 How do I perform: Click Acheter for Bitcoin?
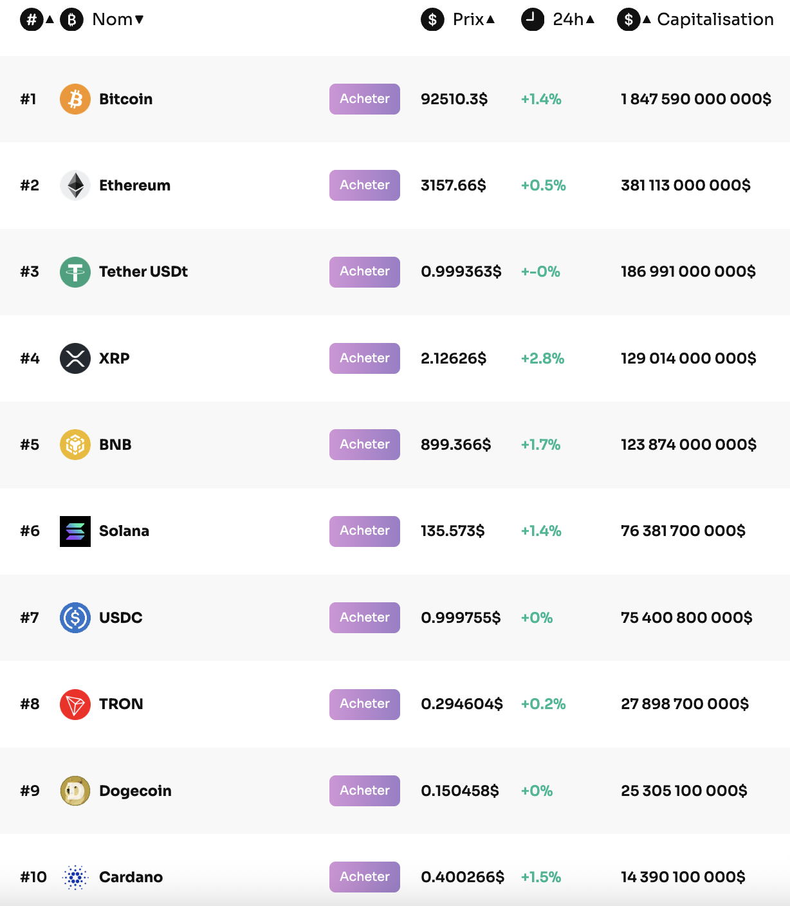(364, 99)
